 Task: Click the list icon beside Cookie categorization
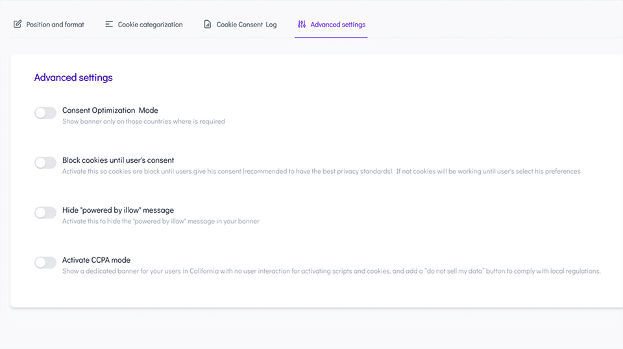[x=109, y=25]
